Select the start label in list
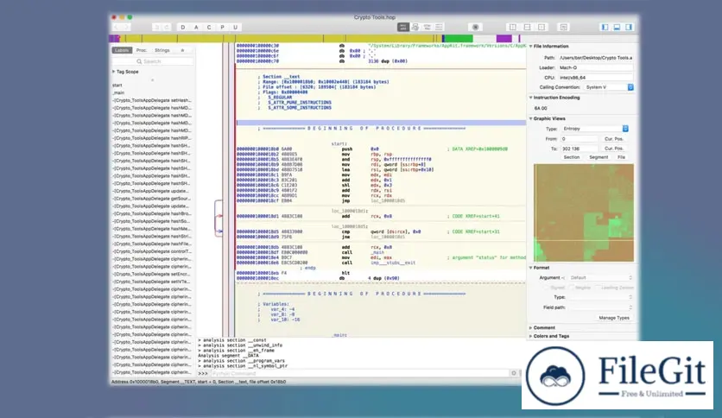This screenshot has height=418, width=722. [117, 85]
